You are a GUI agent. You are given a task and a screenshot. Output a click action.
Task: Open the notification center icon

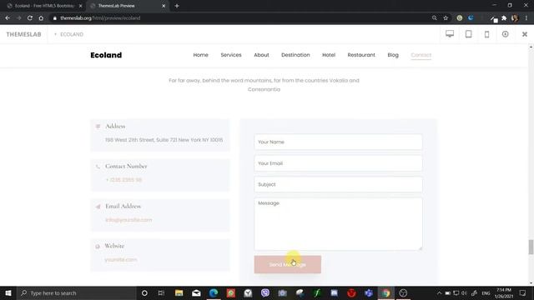[523, 292]
